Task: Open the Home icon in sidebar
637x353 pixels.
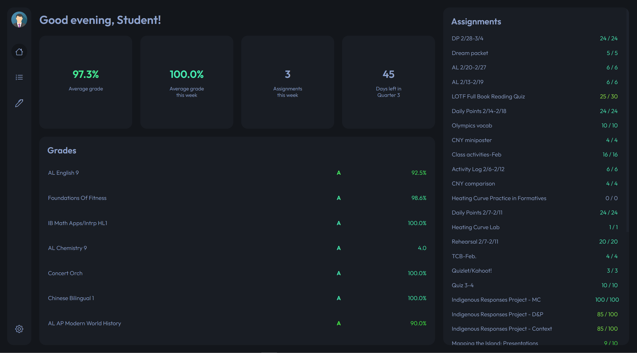Action: click(19, 52)
